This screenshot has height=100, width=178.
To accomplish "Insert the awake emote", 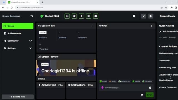I will 136,81.
